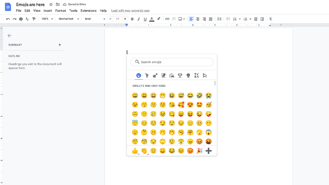Screen dimensions: 329x185
Task: Open the Arial font dropdown
Action: point(95,19)
